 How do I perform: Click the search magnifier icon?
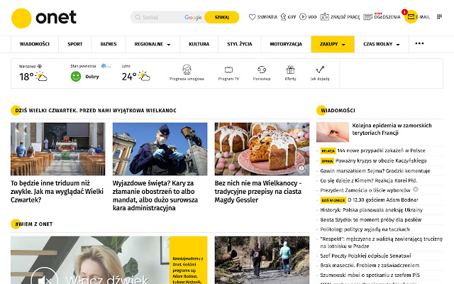click(x=138, y=17)
